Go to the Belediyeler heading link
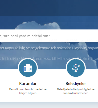98x108 pixels. (76, 83)
